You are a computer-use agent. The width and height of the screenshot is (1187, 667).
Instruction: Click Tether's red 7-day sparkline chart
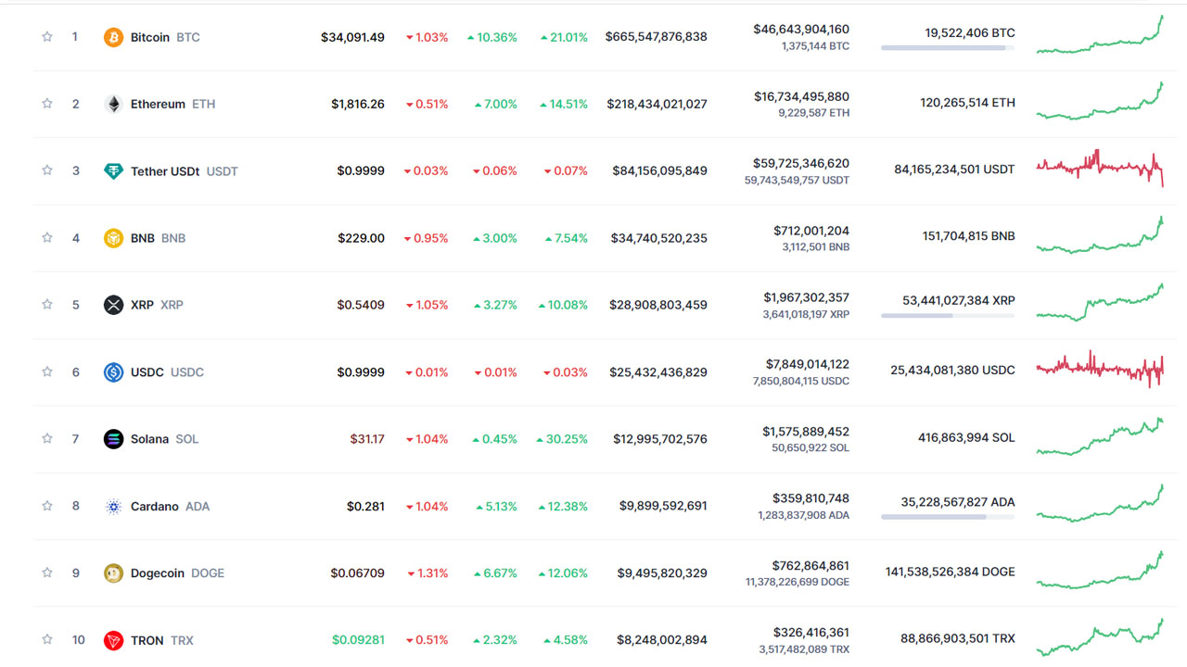(1100, 169)
